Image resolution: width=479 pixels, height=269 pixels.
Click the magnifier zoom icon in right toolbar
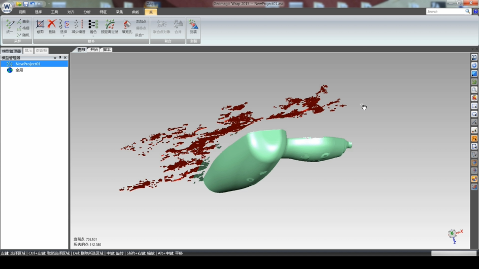(x=474, y=90)
